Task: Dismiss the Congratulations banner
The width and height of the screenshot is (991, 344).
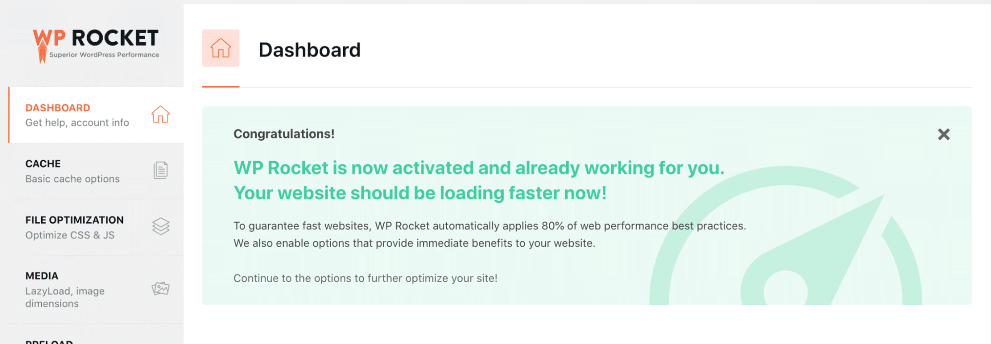Action: click(x=943, y=134)
